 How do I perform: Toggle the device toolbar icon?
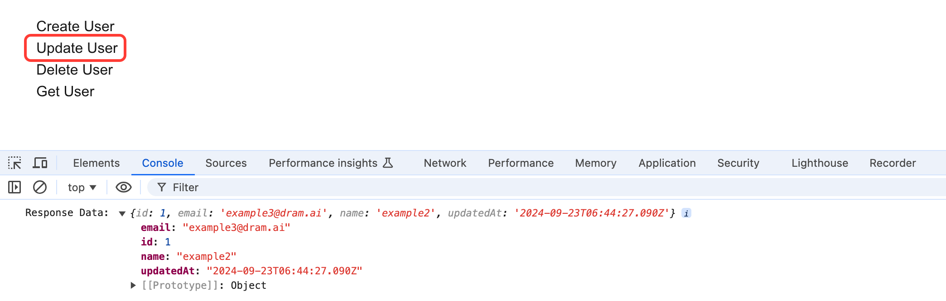point(40,163)
